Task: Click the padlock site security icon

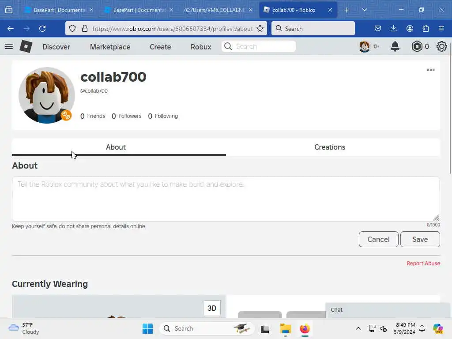Action: pos(84,28)
